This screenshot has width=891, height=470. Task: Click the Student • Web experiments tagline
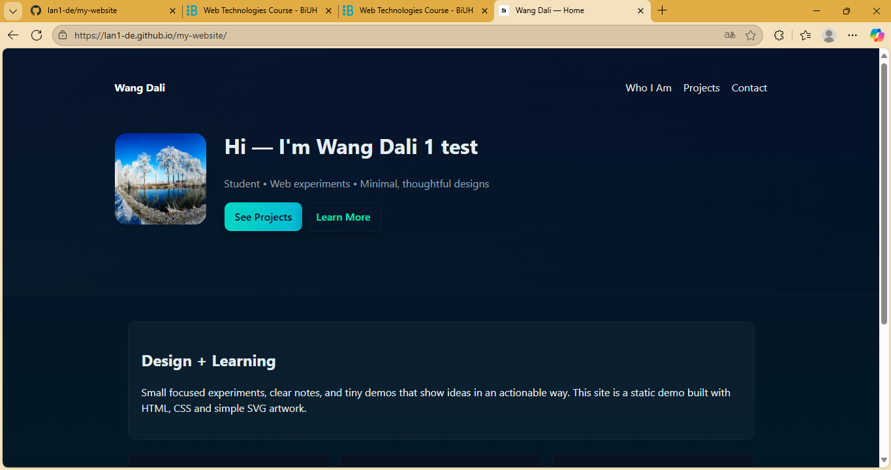click(x=356, y=184)
